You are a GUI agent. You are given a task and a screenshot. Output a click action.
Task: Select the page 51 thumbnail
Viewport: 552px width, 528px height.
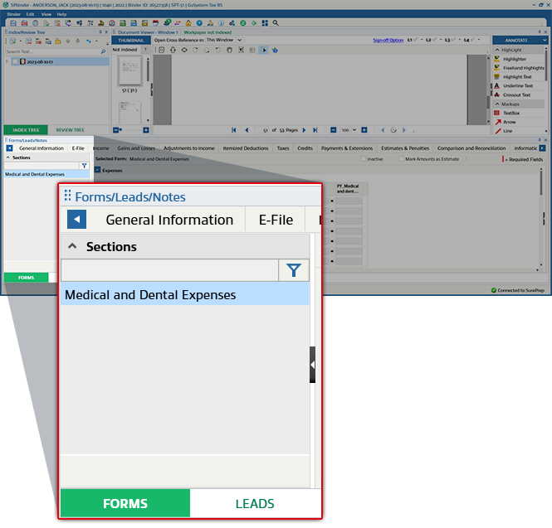(129, 71)
